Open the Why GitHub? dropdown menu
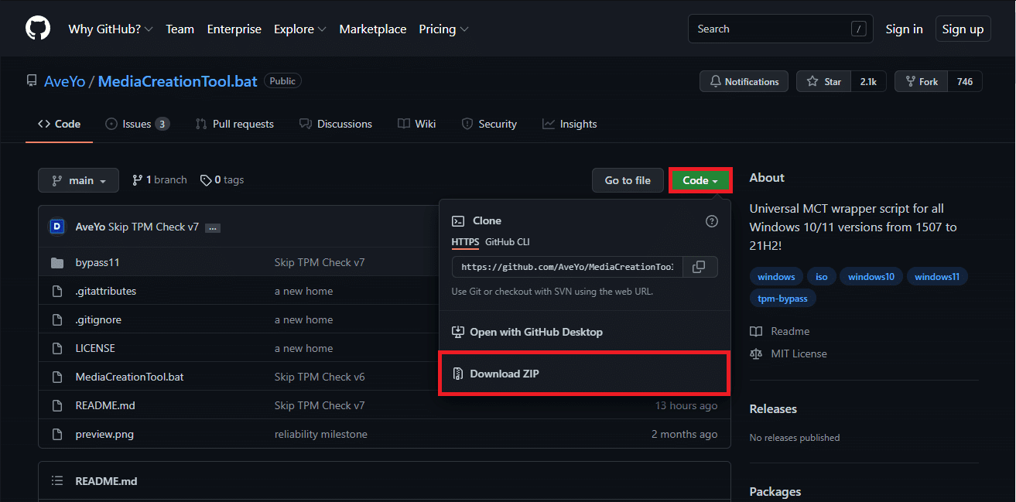The image size is (1016, 502). [x=111, y=29]
